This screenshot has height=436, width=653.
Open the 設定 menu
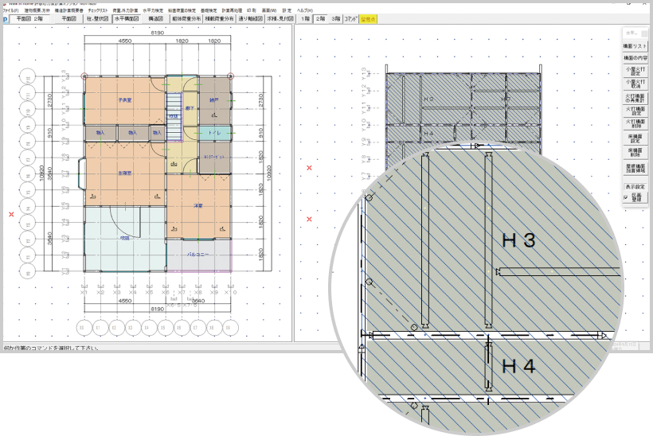pyautogui.click(x=287, y=10)
